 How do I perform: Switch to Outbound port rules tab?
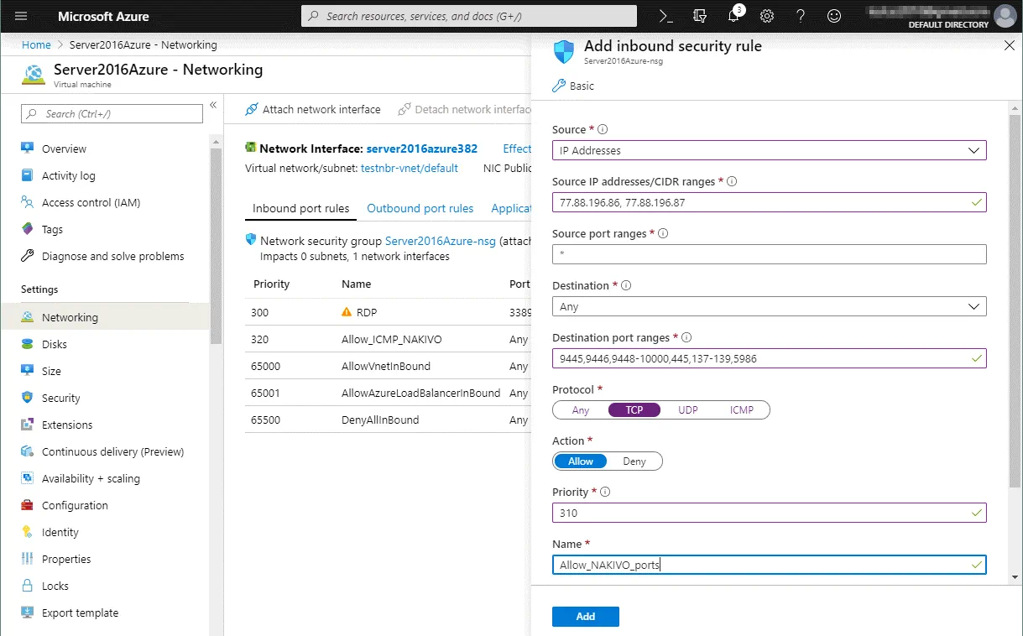click(x=420, y=208)
